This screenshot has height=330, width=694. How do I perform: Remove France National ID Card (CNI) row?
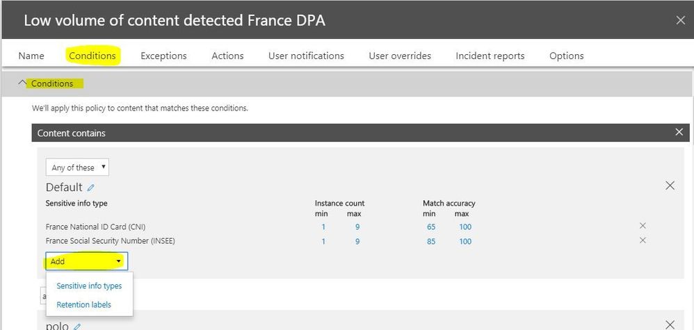point(643,226)
